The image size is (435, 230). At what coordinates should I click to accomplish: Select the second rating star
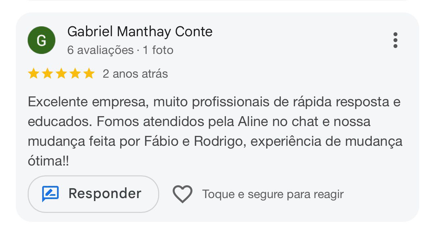click(x=47, y=74)
